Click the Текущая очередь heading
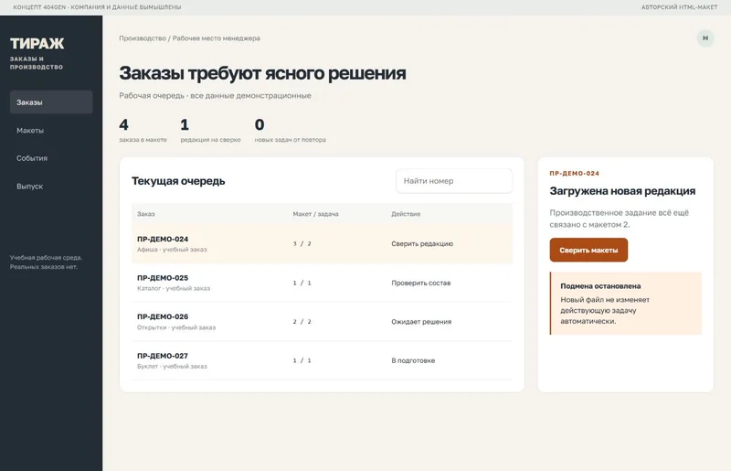The image size is (731, 471). point(178,181)
